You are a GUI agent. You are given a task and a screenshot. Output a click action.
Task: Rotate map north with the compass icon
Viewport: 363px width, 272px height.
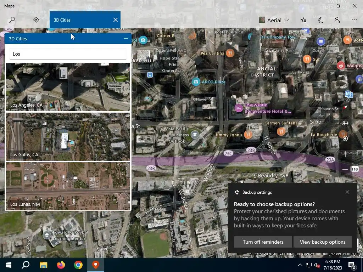(345, 107)
